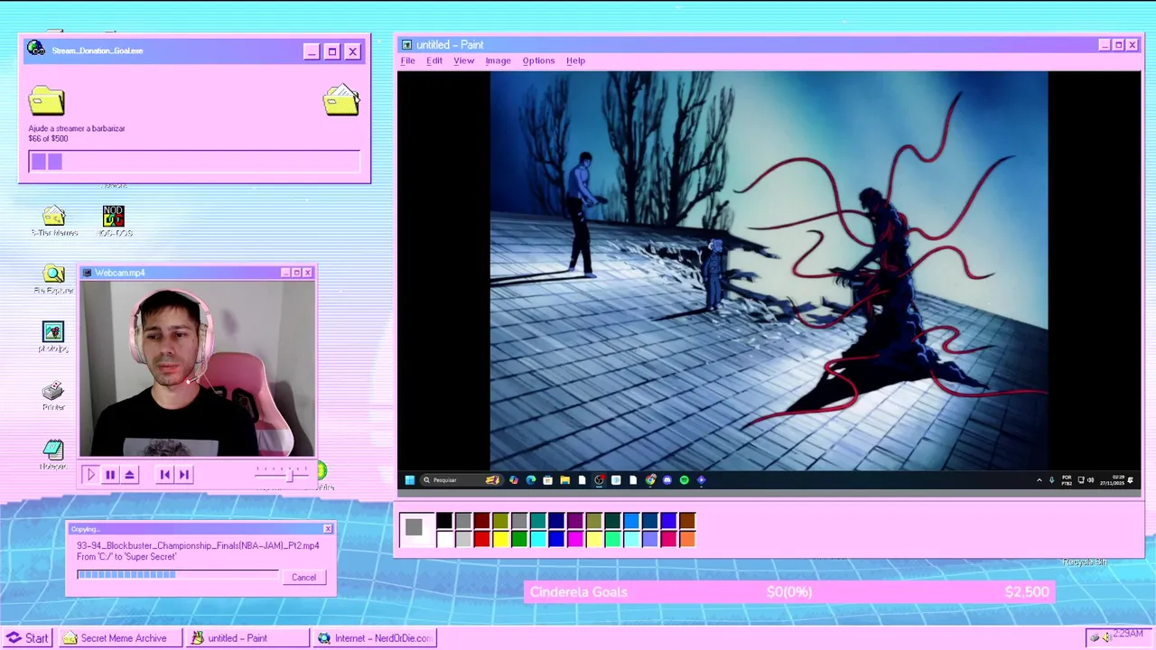Open Google Chrome in the inner taskbar

650,480
